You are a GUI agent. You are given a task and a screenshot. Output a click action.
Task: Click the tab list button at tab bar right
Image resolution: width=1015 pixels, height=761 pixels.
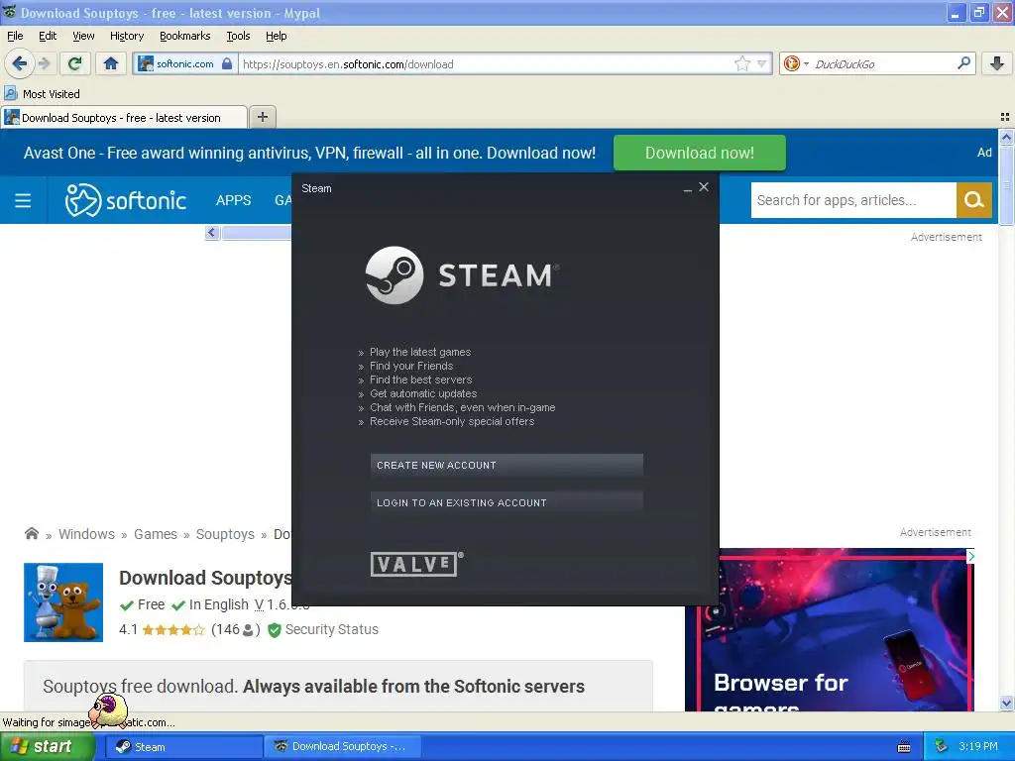[1005, 117]
